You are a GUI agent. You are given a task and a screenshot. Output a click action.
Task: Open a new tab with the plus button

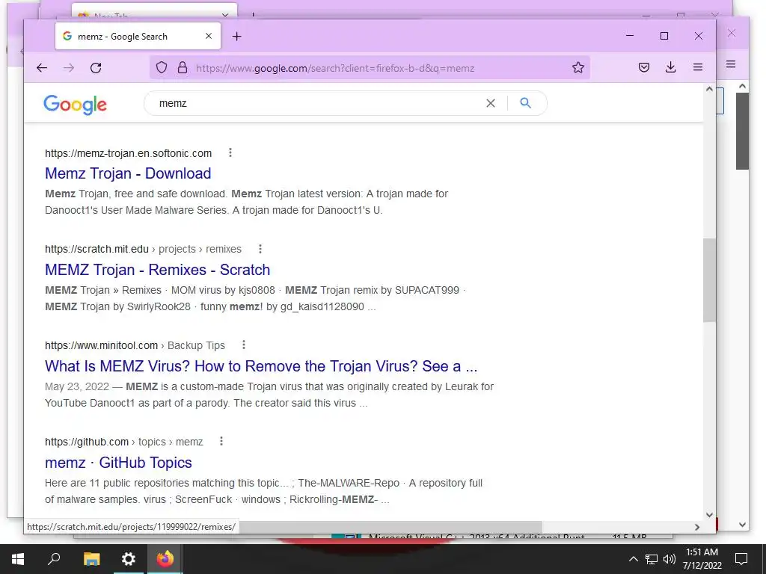(x=236, y=36)
